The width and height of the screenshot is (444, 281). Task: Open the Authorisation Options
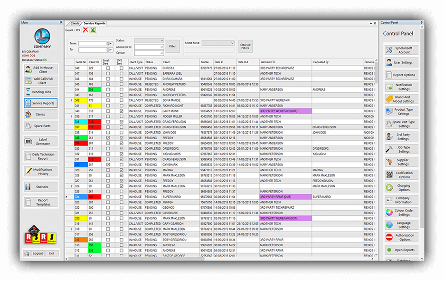point(401,237)
